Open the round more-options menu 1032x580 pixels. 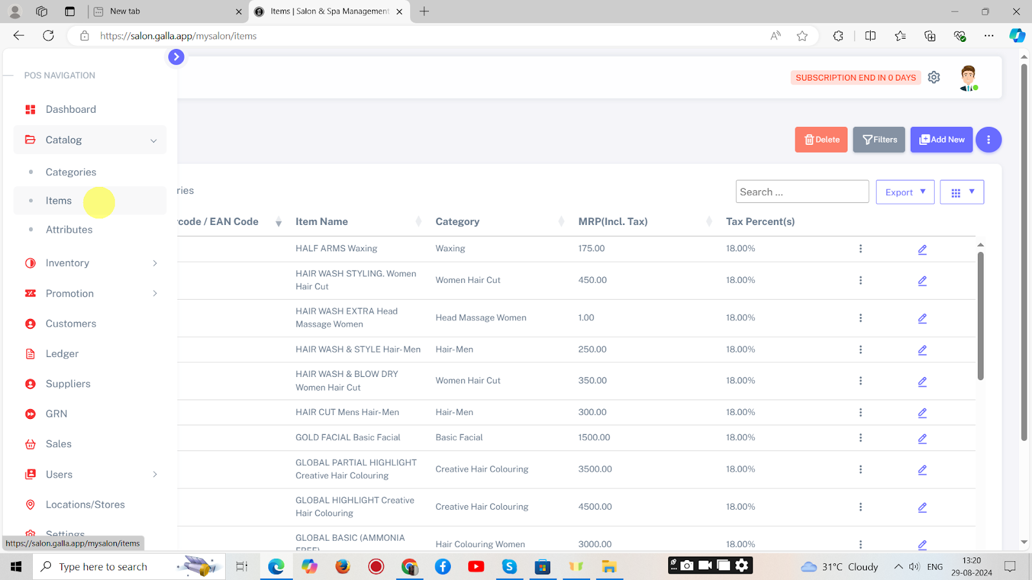click(x=989, y=140)
